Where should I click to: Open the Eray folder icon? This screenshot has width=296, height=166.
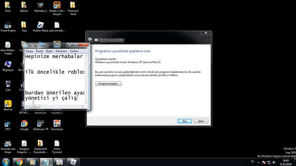pyautogui.click(x=24, y=27)
